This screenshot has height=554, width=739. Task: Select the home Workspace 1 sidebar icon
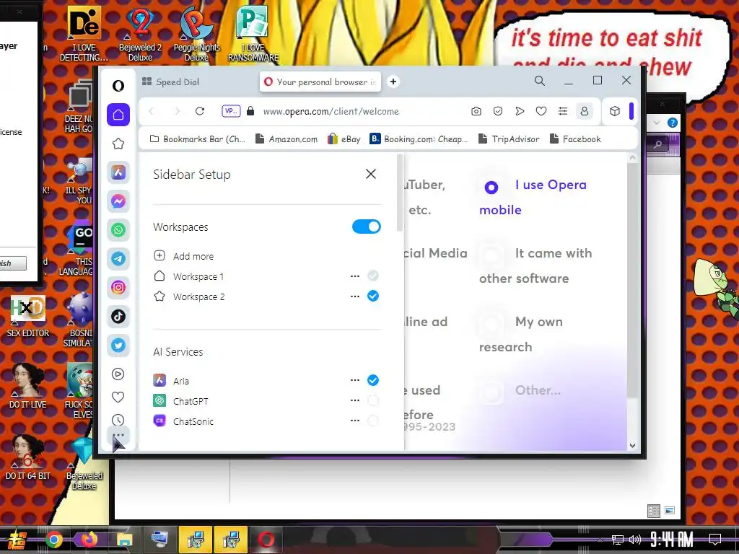click(118, 115)
